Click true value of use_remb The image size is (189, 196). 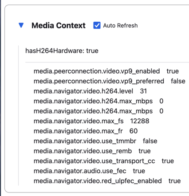(x=145, y=151)
